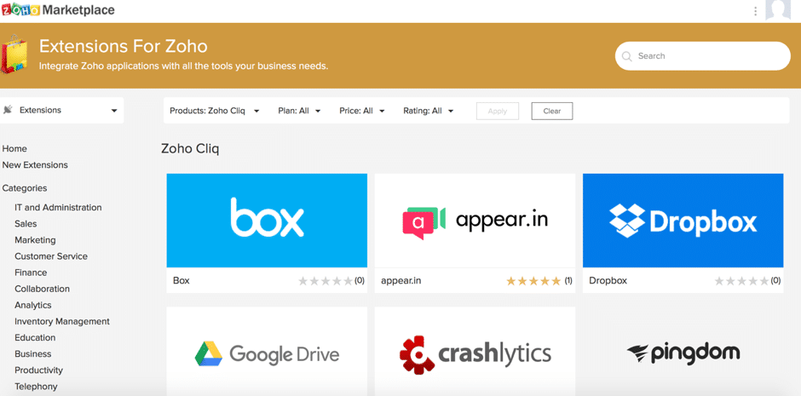The width and height of the screenshot is (801, 396).
Task: Go to Home in sidebar
Action: (x=14, y=148)
